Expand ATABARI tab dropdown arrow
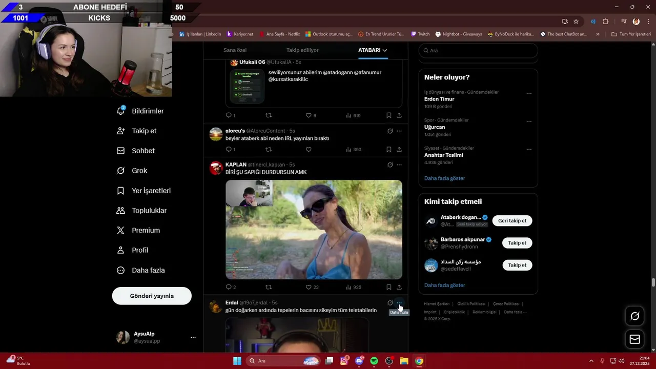656x369 pixels. click(385, 50)
